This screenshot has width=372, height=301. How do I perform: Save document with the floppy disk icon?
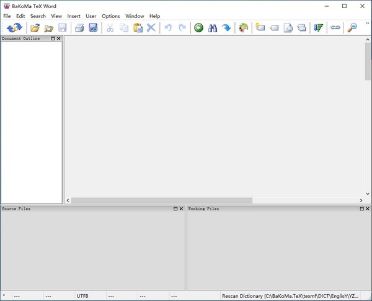pos(63,28)
